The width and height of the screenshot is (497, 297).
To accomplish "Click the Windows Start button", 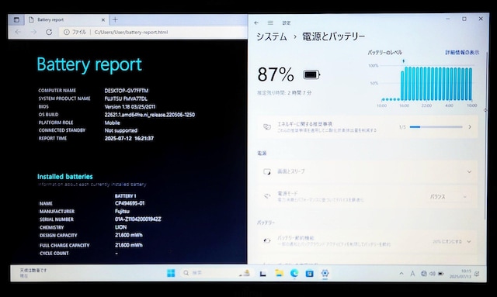I will click(x=171, y=273).
